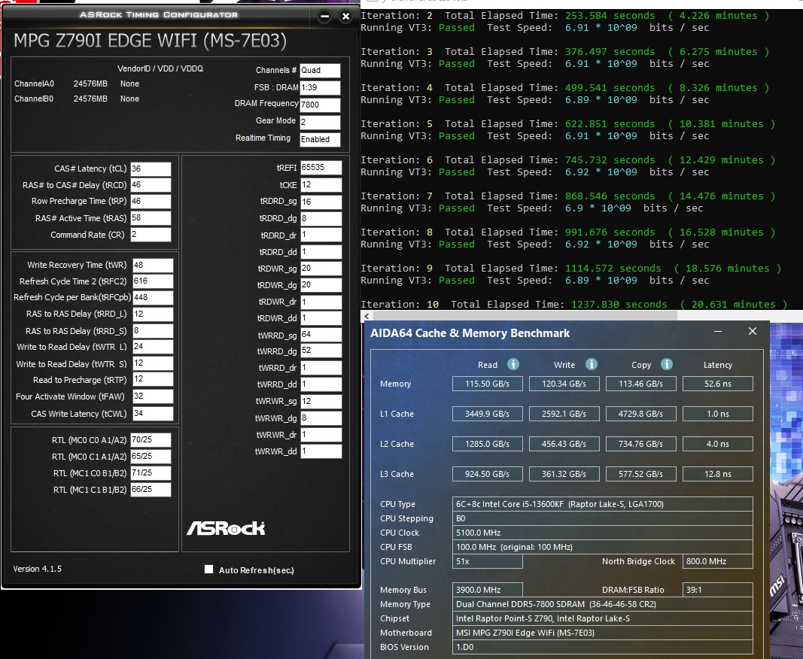
Task: Minimize the AIDA64 benchmark window
Action: pos(718,331)
